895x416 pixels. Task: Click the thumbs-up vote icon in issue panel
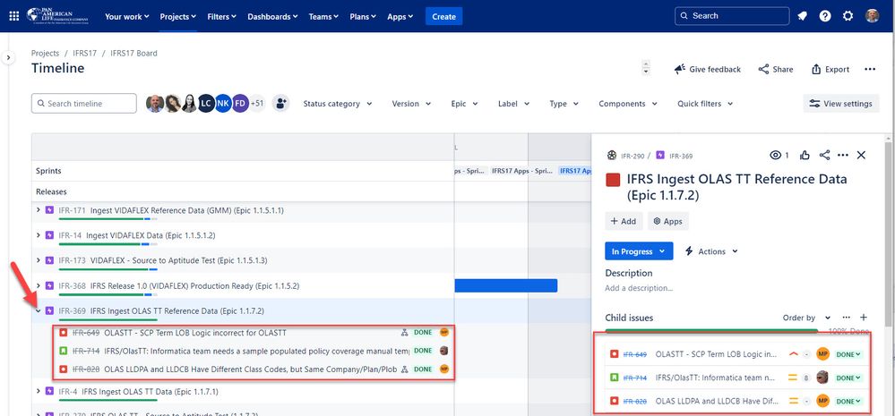point(805,155)
